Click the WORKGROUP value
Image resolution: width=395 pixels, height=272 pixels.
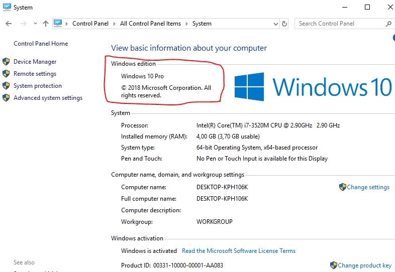coord(215,222)
